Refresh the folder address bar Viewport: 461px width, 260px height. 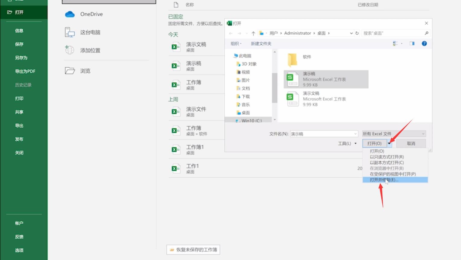tap(357, 33)
